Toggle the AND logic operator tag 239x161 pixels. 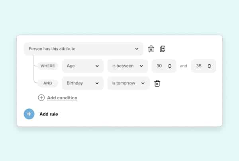pos(48,83)
